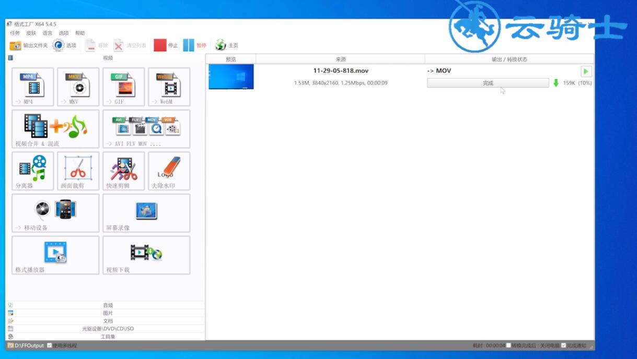
Task: Toggle the 完成通知 checkbox
Action: pos(563,345)
